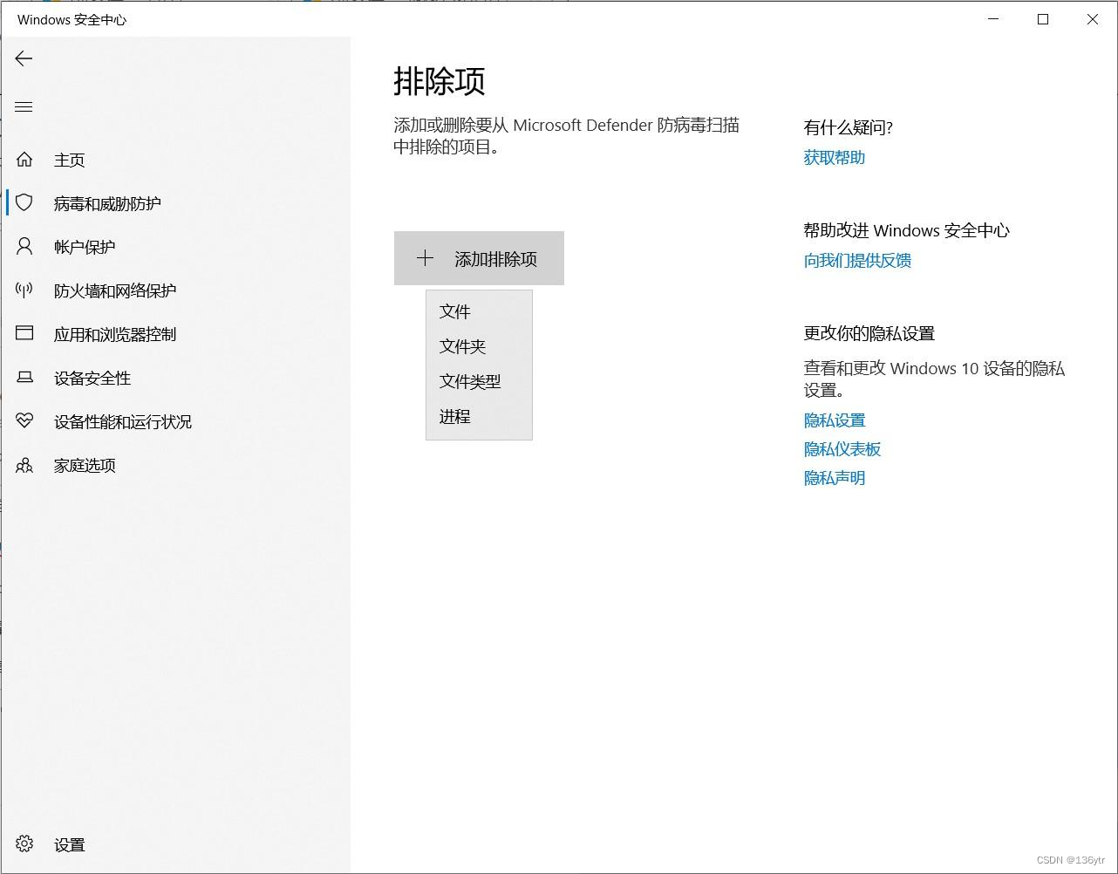Click 向我们提供反馈 link
Screen dimensions: 1118x874
click(x=857, y=260)
